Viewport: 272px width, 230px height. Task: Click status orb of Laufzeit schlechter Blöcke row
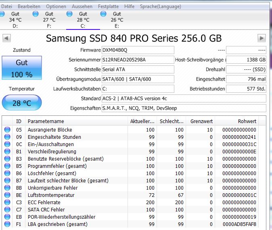click(7, 180)
